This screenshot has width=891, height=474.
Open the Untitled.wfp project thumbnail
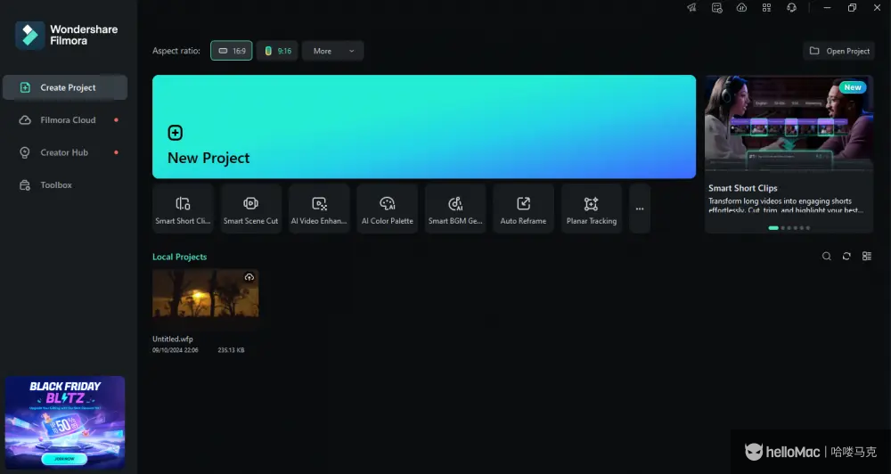(x=206, y=294)
